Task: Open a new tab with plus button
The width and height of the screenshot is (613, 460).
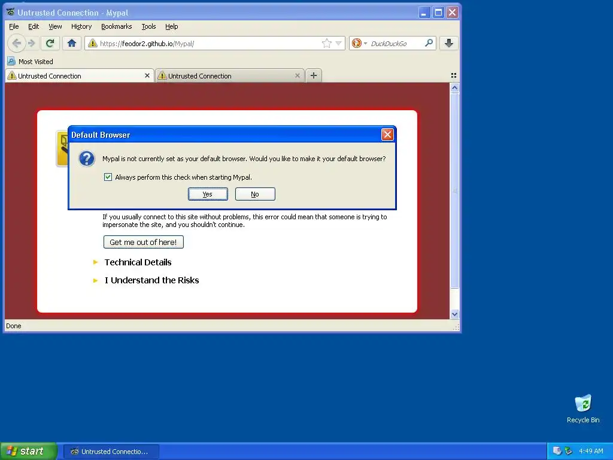Action: pos(314,75)
